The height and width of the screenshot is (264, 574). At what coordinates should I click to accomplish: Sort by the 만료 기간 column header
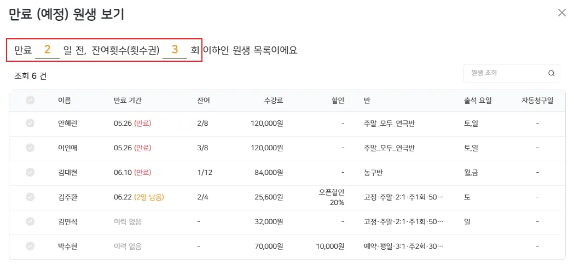[x=127, y=101]
